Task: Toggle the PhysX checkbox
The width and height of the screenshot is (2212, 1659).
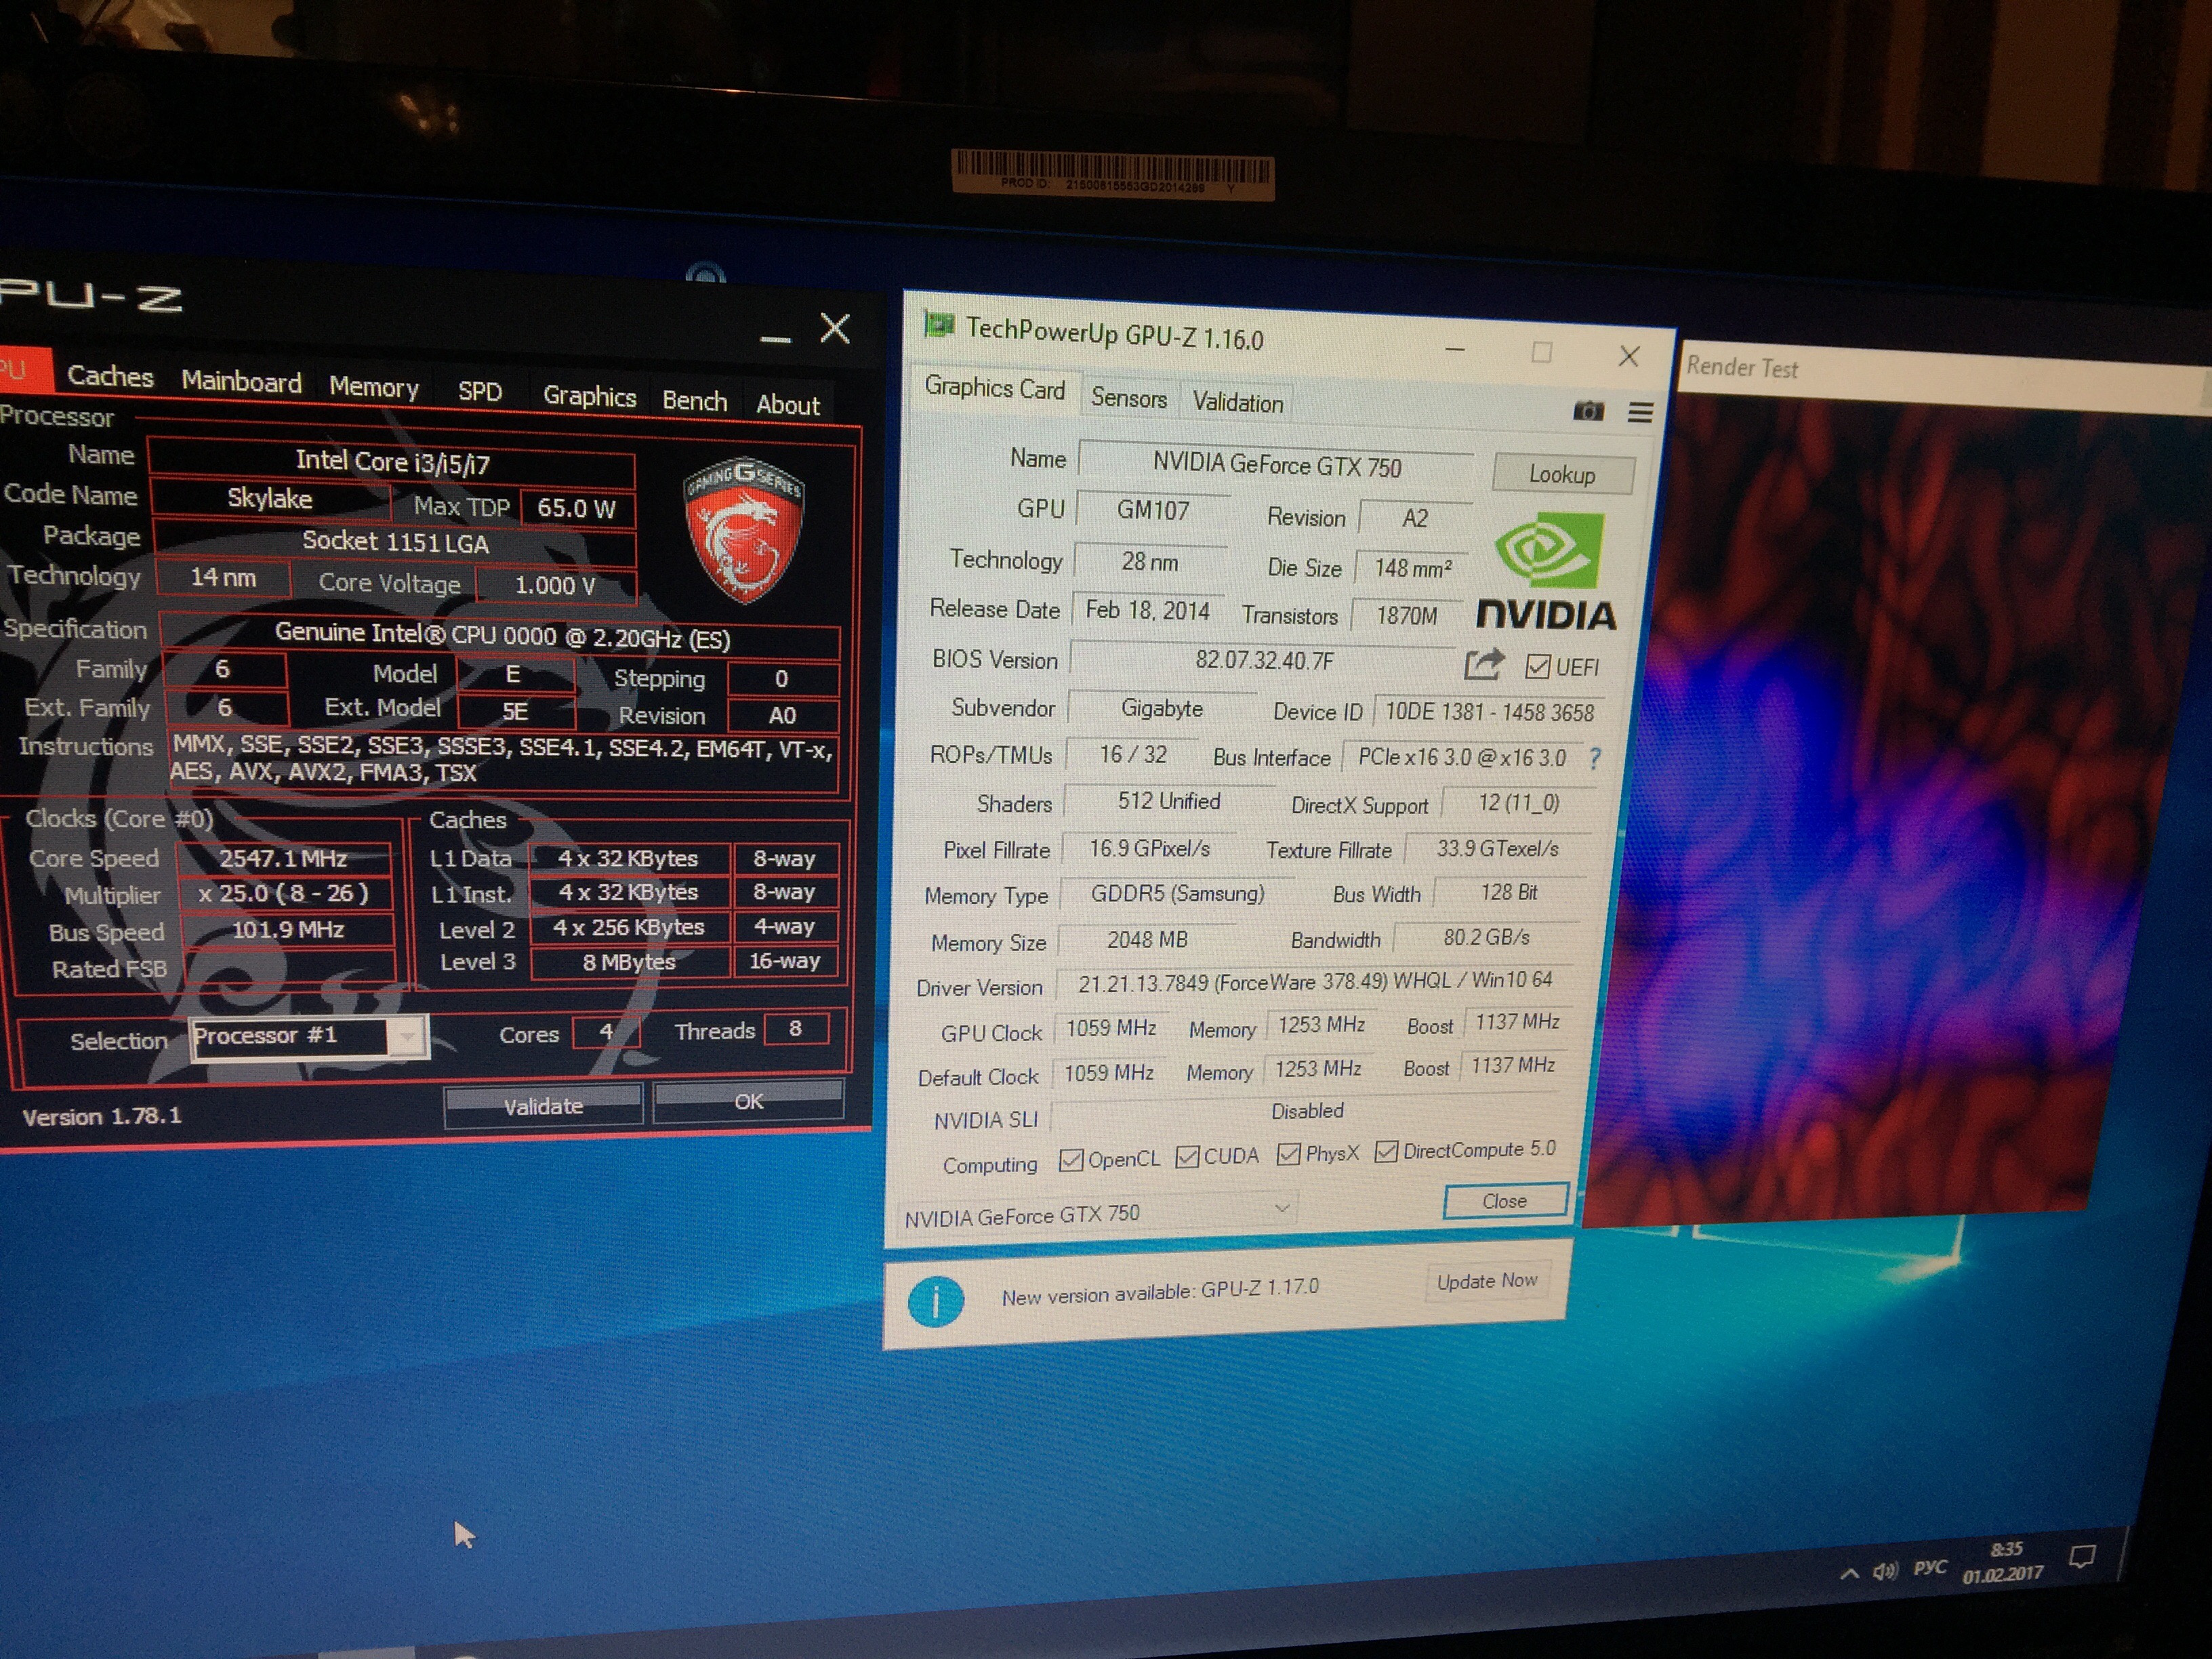Action: [x=1289, y=1154]
